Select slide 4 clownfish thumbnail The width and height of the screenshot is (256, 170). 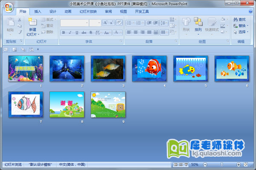(x=149, y=68)
